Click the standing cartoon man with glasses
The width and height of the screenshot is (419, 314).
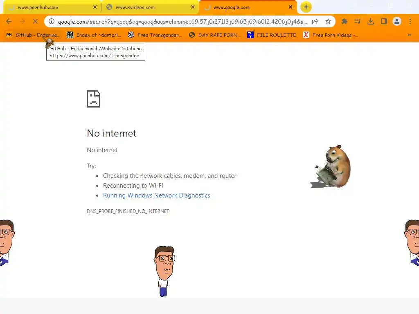[x=164, y=271]
